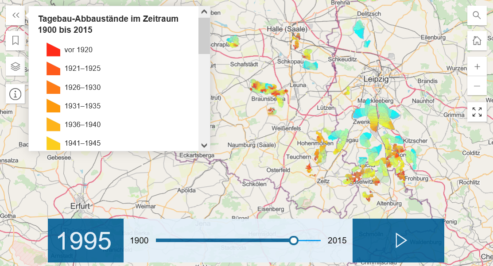Image resolution: width=493 pixels, height=266 pixels.
Task: Click the Delitzsch map label
Action: click(369, 14)
